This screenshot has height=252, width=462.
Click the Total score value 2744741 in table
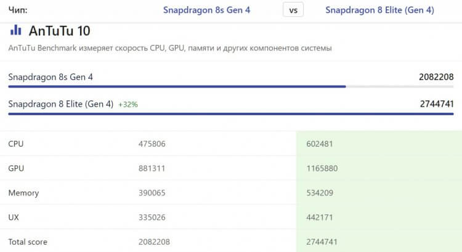click(322, 242)
